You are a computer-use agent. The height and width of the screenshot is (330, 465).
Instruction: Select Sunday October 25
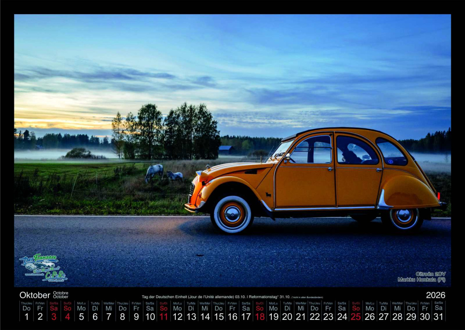tap(356, 312)
